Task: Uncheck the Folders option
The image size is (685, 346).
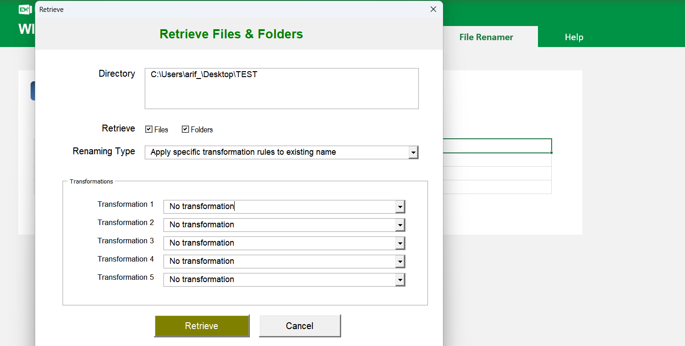Action: coord(185,129)
